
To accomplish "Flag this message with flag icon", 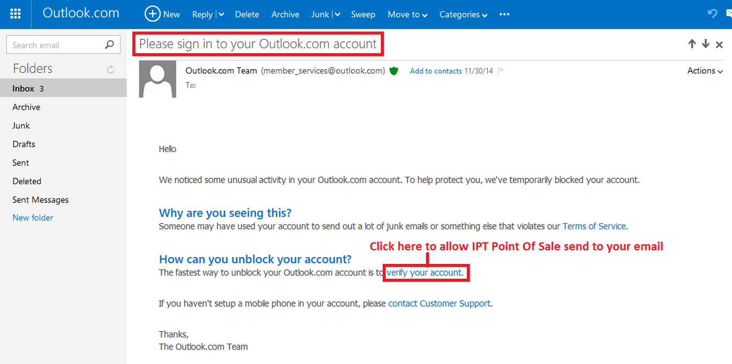I will click(502, 71).
